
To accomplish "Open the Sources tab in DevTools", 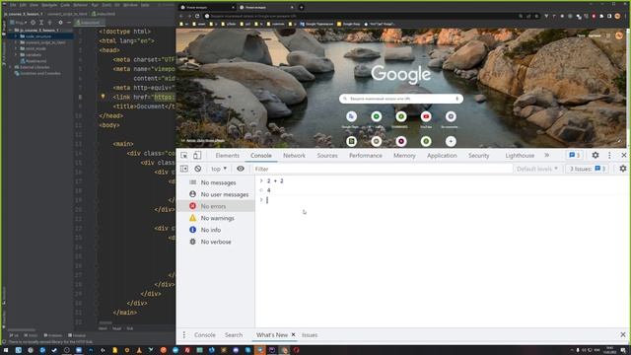I will coord(327,156).
